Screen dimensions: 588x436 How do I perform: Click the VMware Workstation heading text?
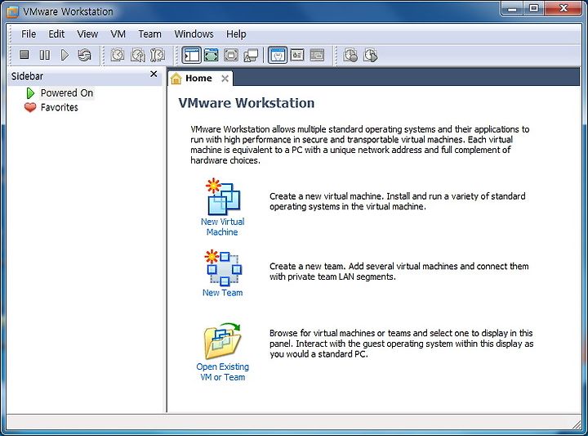[x=247, y=103]
